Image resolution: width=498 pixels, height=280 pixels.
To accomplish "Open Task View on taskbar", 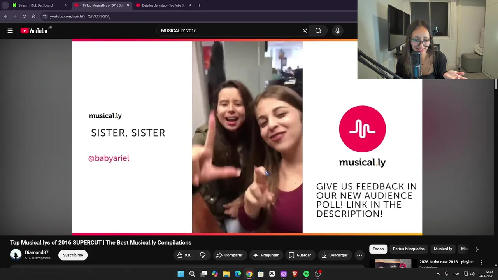I will click(x=203, y=274).
